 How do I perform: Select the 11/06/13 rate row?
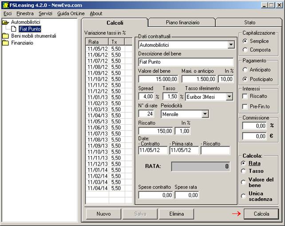click(109, 127)
